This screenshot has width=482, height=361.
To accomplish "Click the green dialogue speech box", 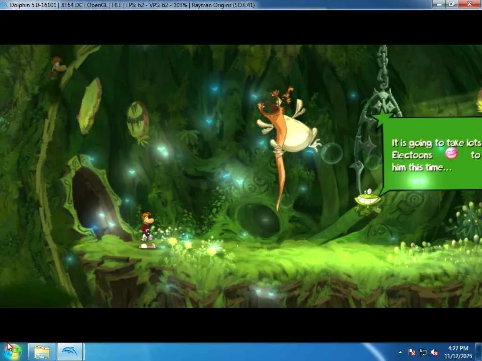I will click(431, 154).
